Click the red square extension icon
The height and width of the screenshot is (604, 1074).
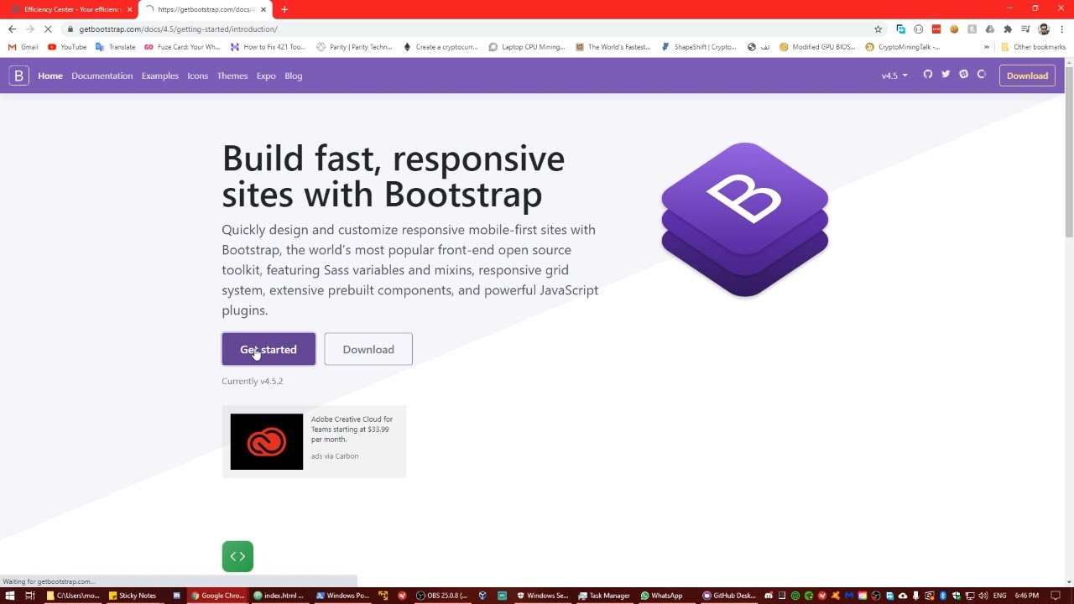coord(936,29)
